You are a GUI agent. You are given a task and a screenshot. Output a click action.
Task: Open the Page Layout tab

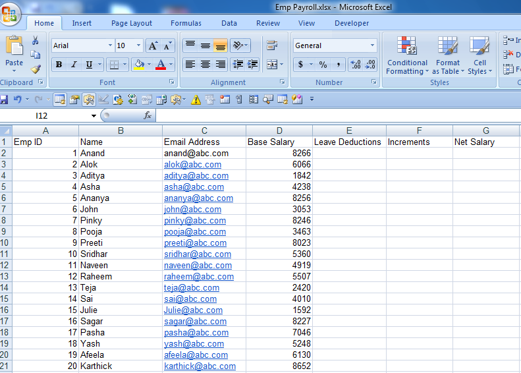pyautogui.click(x=132, y=23)
